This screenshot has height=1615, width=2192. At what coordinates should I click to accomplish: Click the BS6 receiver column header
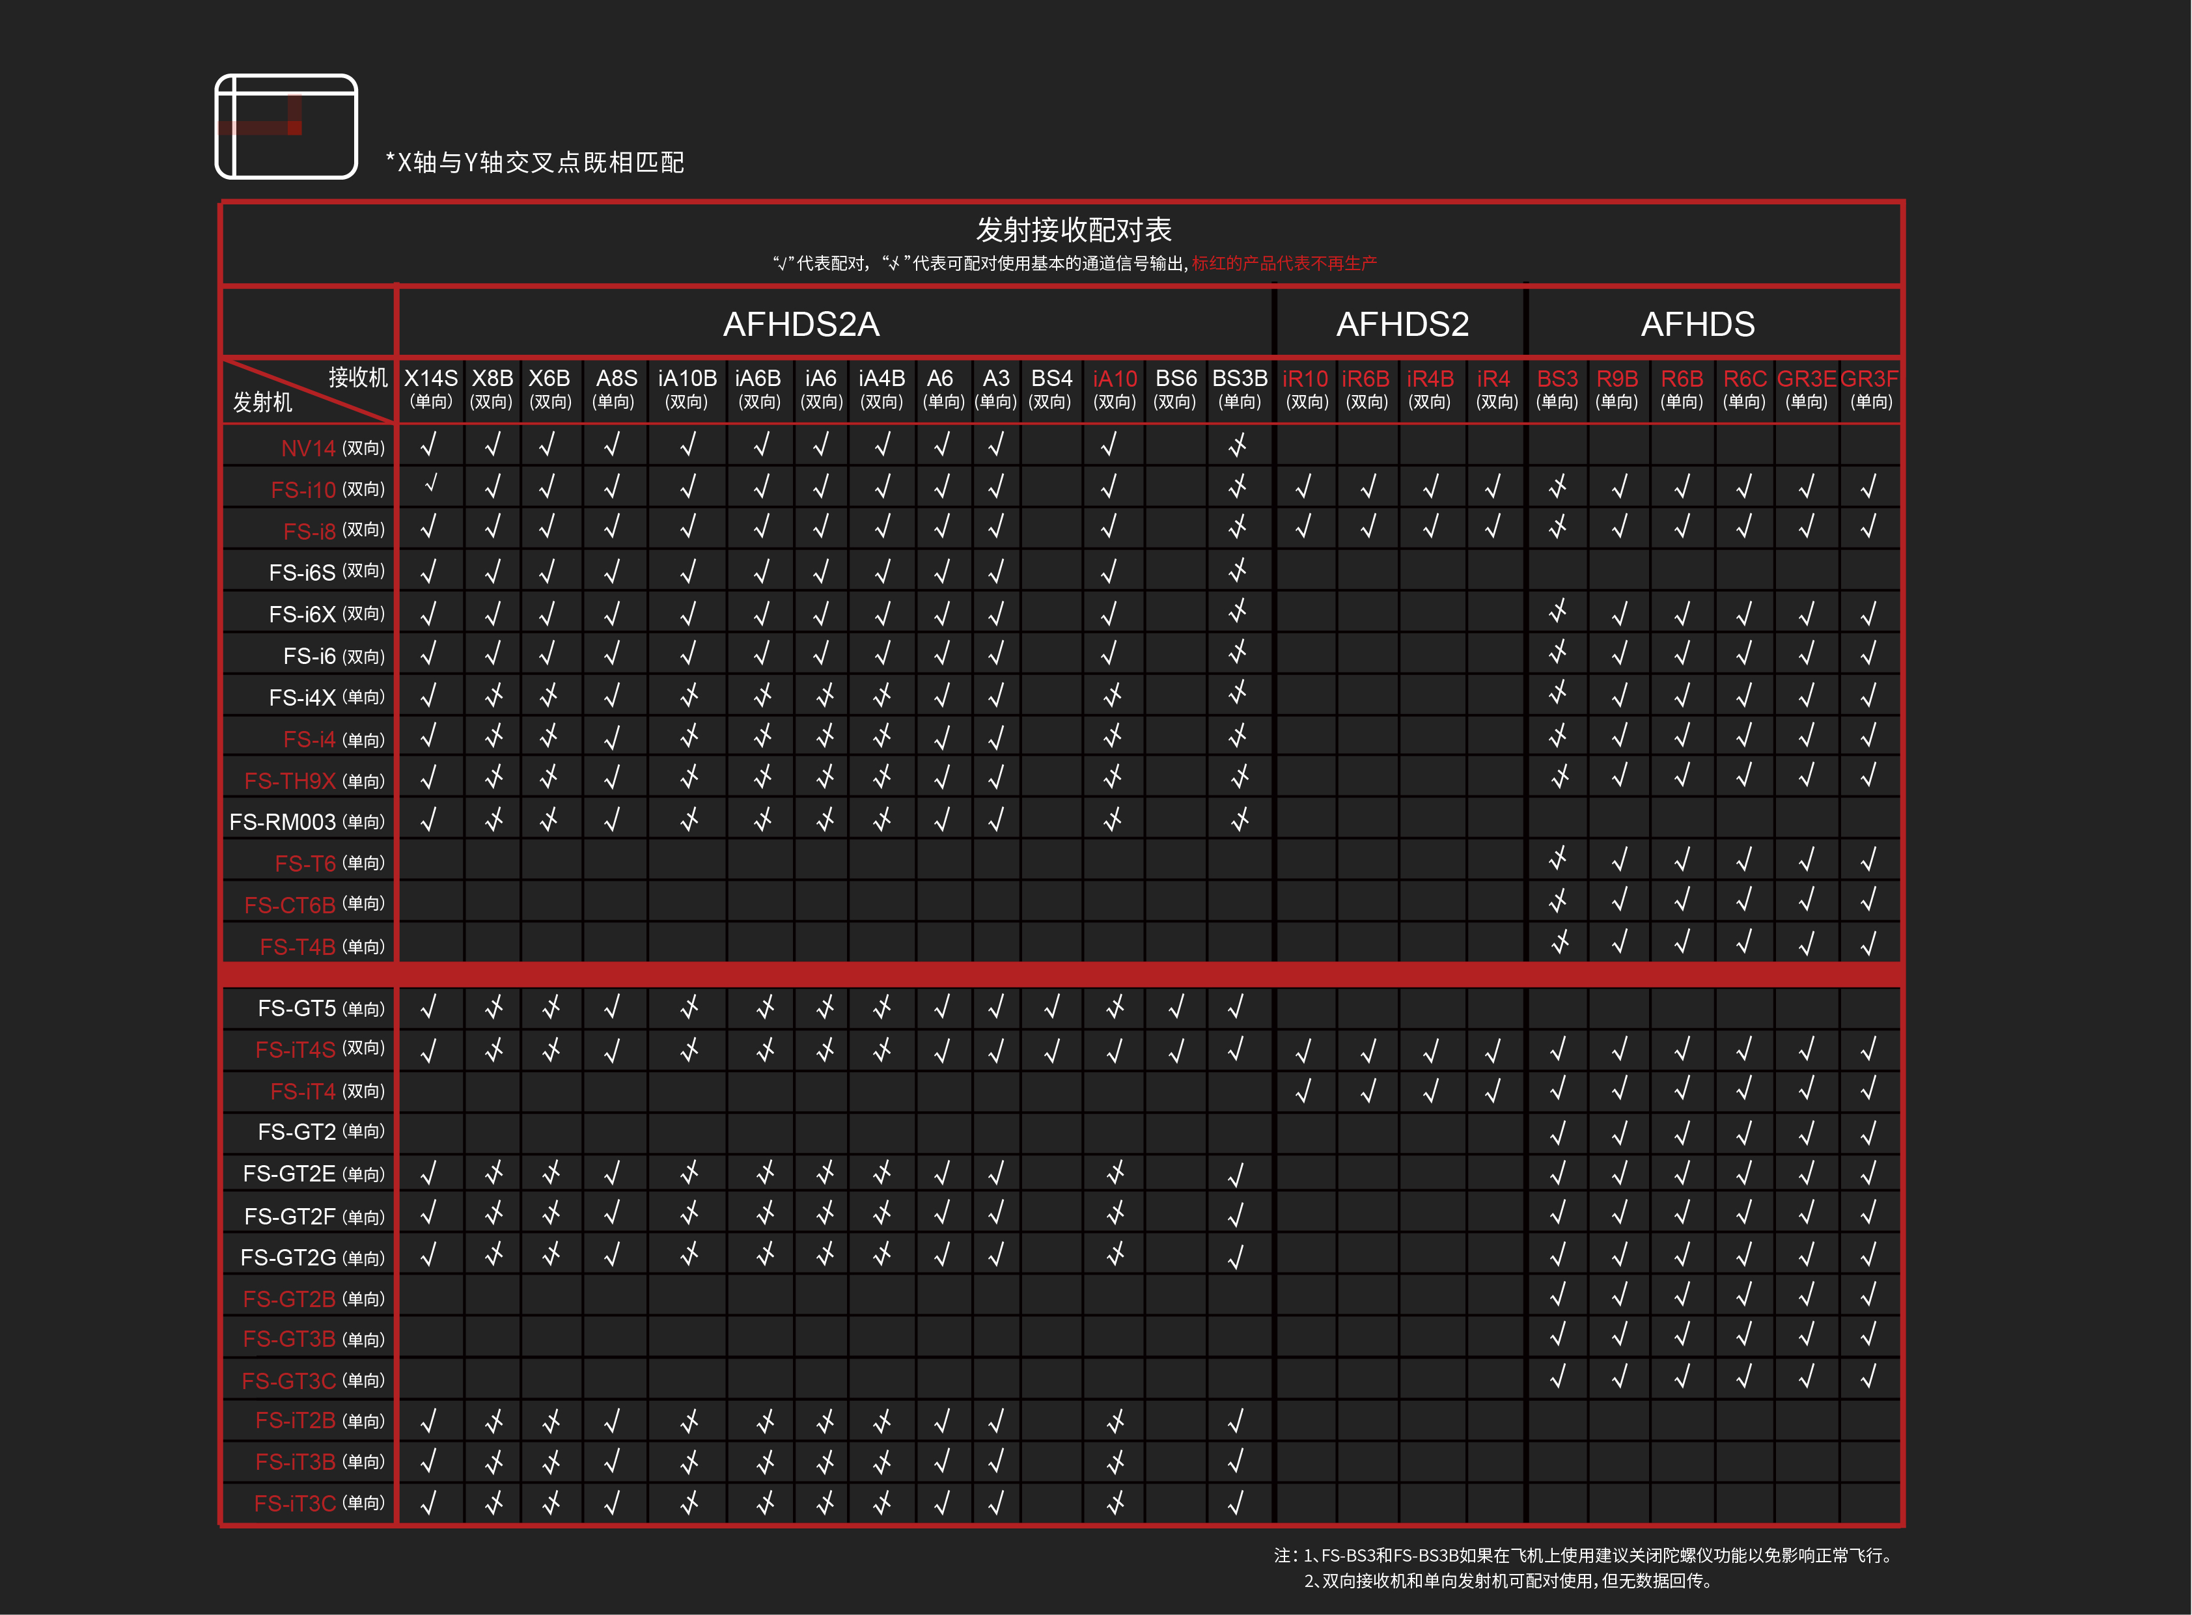click(1175, 388)
